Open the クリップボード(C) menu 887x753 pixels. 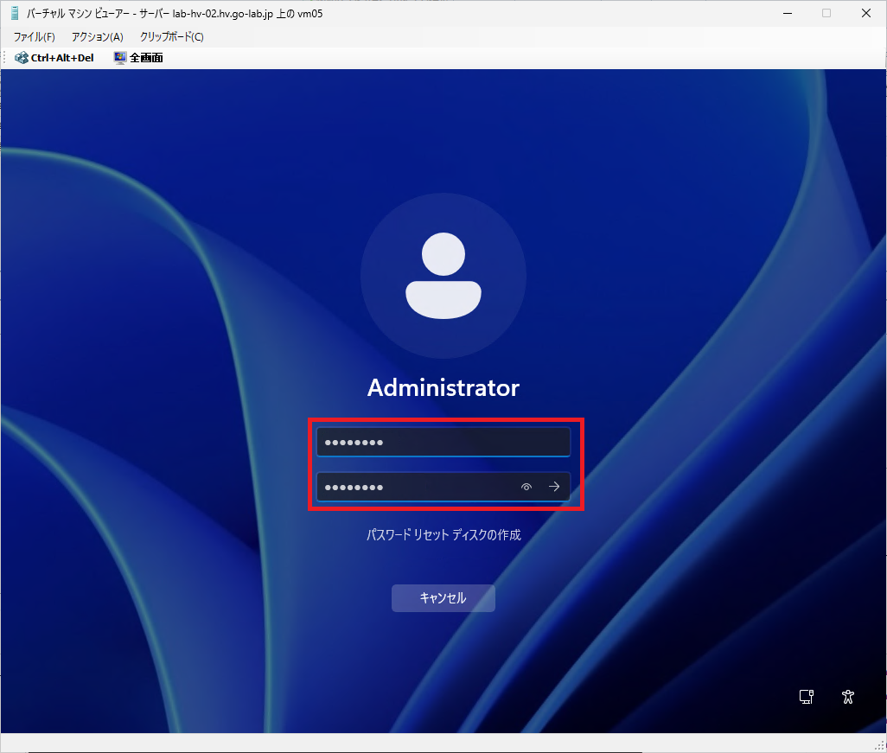point(171,37)
